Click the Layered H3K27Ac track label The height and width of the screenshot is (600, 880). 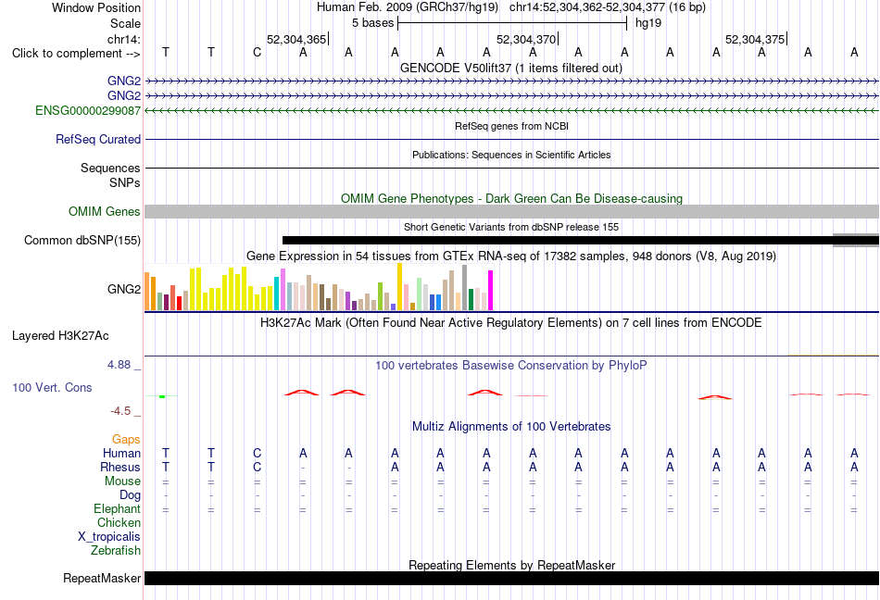[60, 335]
